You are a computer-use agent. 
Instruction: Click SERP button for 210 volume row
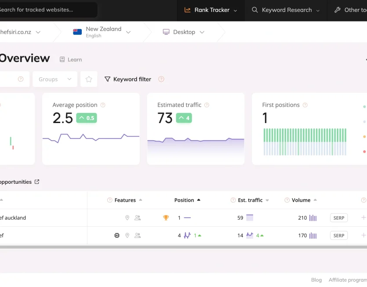[x=339, y=218]
